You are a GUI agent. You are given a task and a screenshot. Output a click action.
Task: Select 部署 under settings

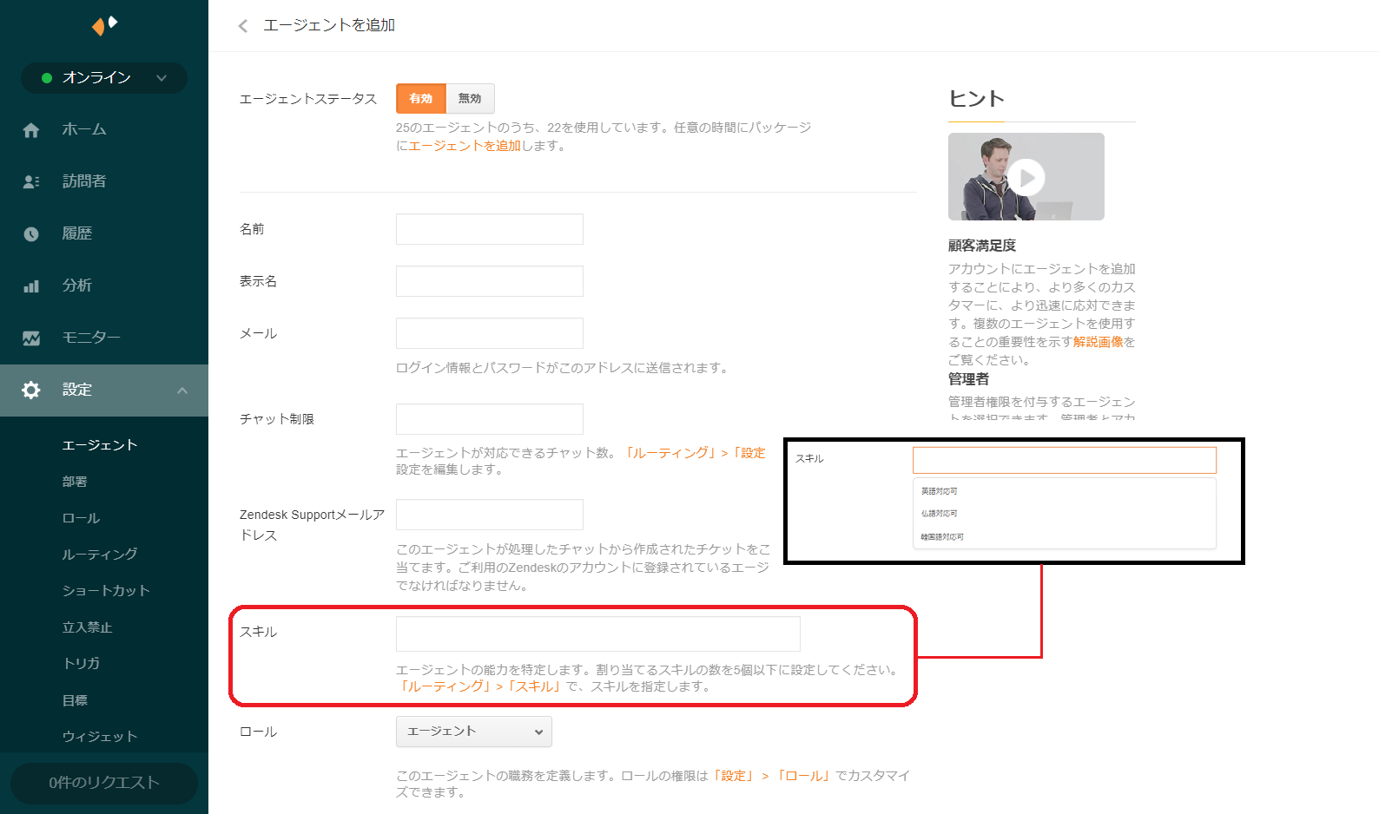pos(75,482)
